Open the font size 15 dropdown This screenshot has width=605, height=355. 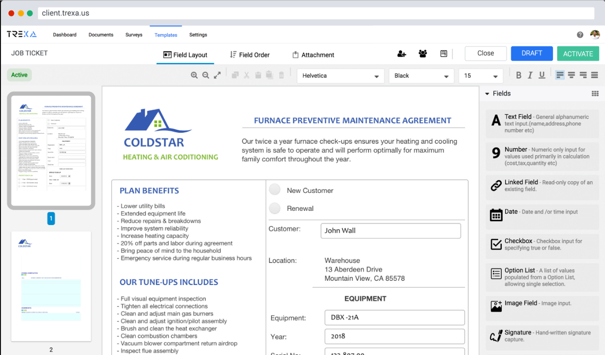click(481, 76)
